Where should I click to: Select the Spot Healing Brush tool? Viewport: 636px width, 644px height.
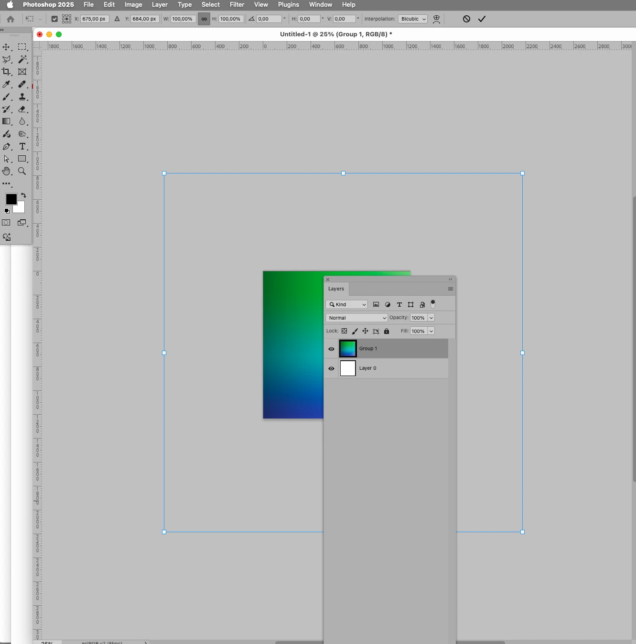coord(22,84)
